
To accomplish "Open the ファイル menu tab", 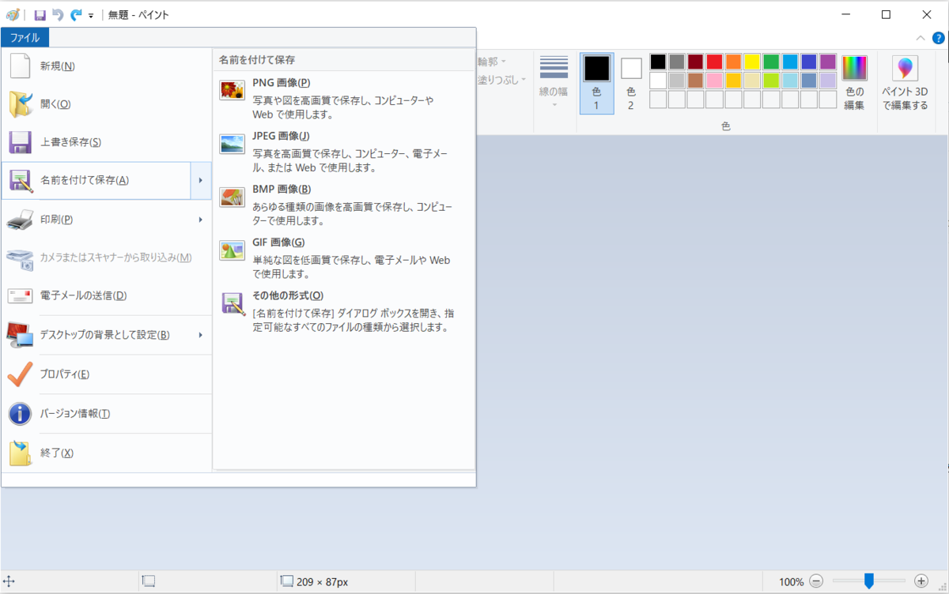I will (x=25, y=37).
